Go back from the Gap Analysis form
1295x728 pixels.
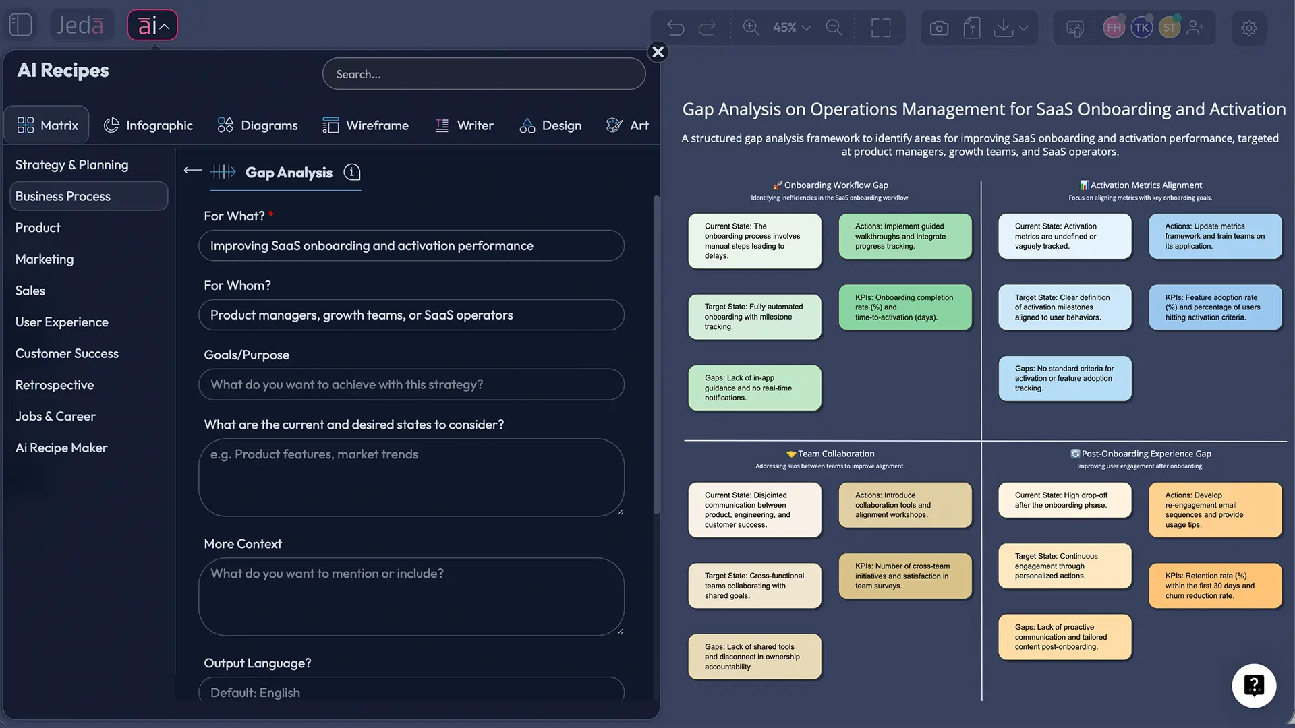[192, 171]
